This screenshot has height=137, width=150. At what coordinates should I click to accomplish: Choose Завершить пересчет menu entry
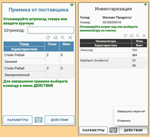[x=131, y=111]
